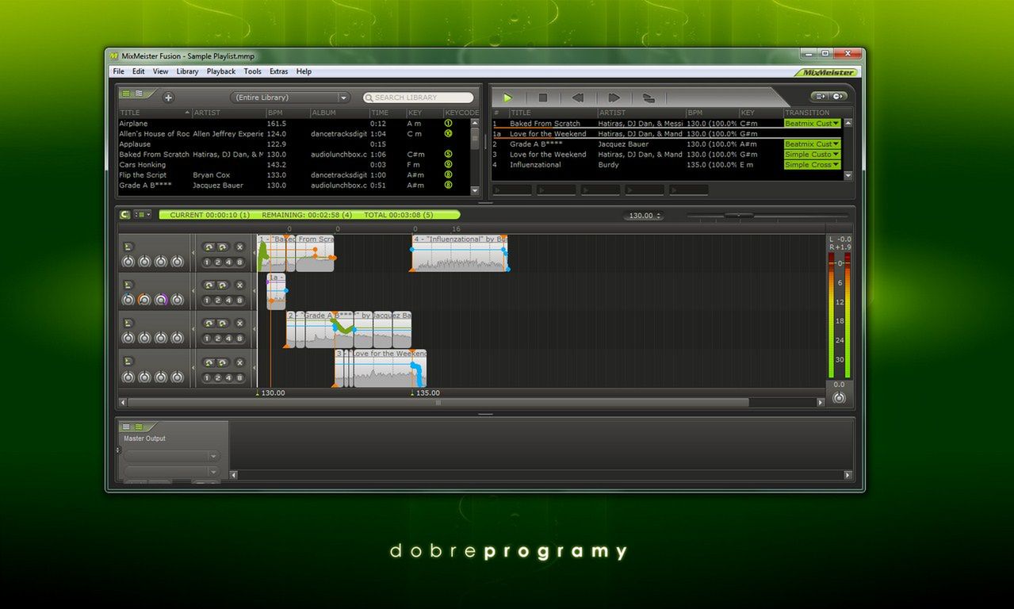Image resolution: width=1014 pixels, height=609 pixels.
Task: Open the Edit menu
Action: [x=139, y=71]
